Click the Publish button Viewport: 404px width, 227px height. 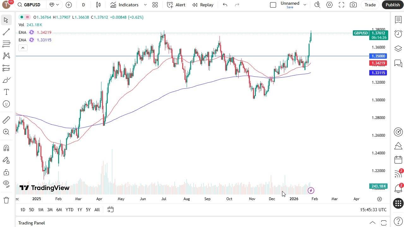(x=392, y=5)
